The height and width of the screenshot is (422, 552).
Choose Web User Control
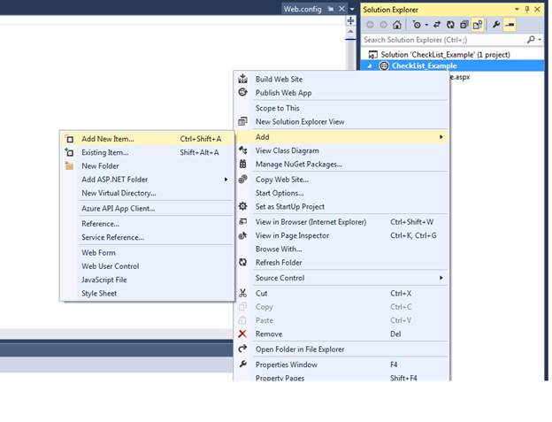pyautogui.click(x=147, y=266)
